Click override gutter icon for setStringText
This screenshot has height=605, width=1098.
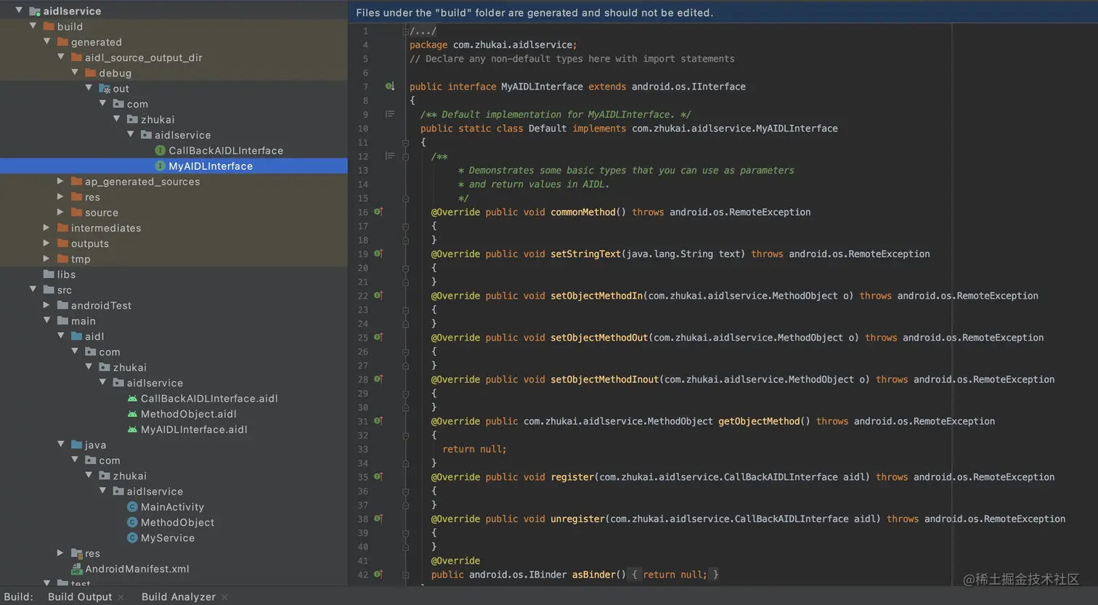pyautogui.click(x=378, y=253)
